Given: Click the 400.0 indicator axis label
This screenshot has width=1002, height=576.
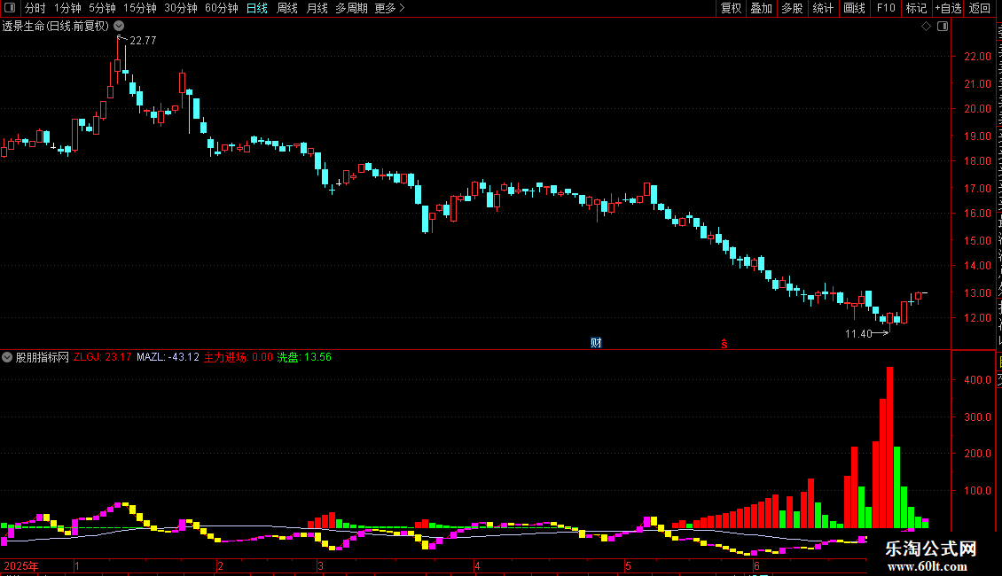Looking at the screenshot, I should [978, 379].
